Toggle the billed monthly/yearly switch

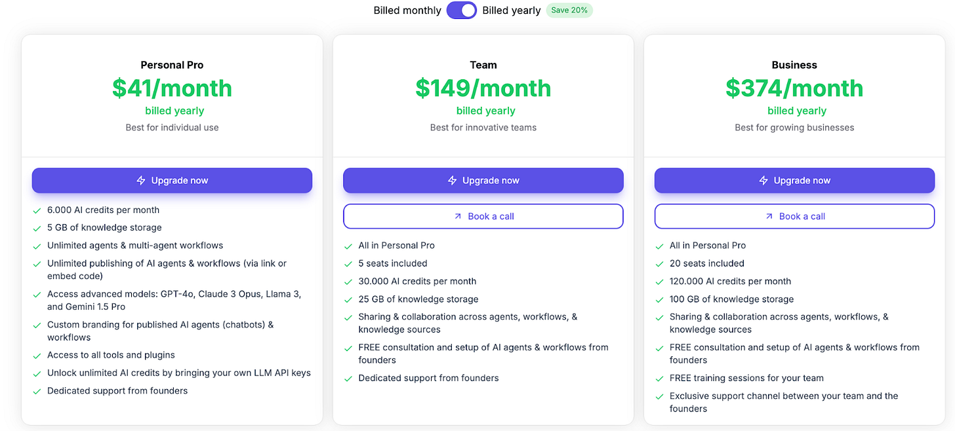click(x=462, y=10)
